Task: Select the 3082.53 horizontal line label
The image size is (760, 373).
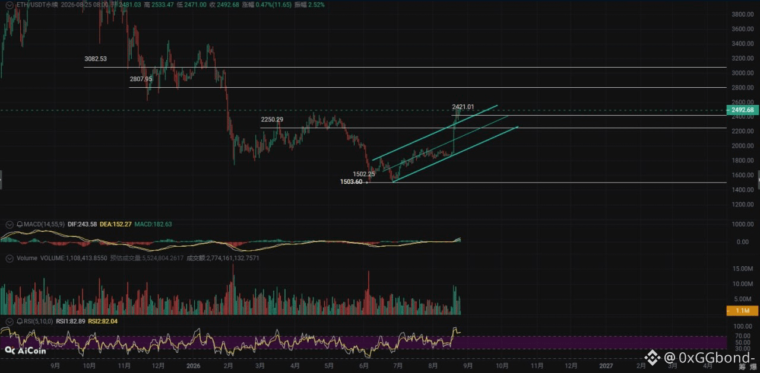Action: tap(96, 59)
